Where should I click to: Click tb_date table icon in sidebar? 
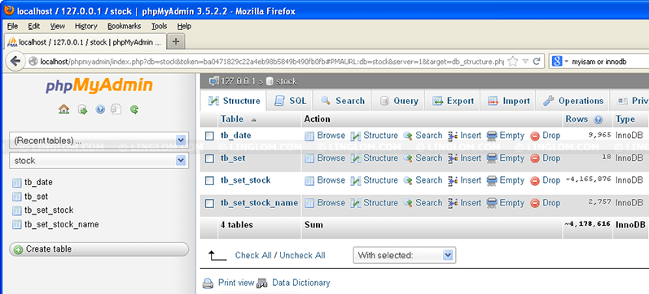pos(16,183)
